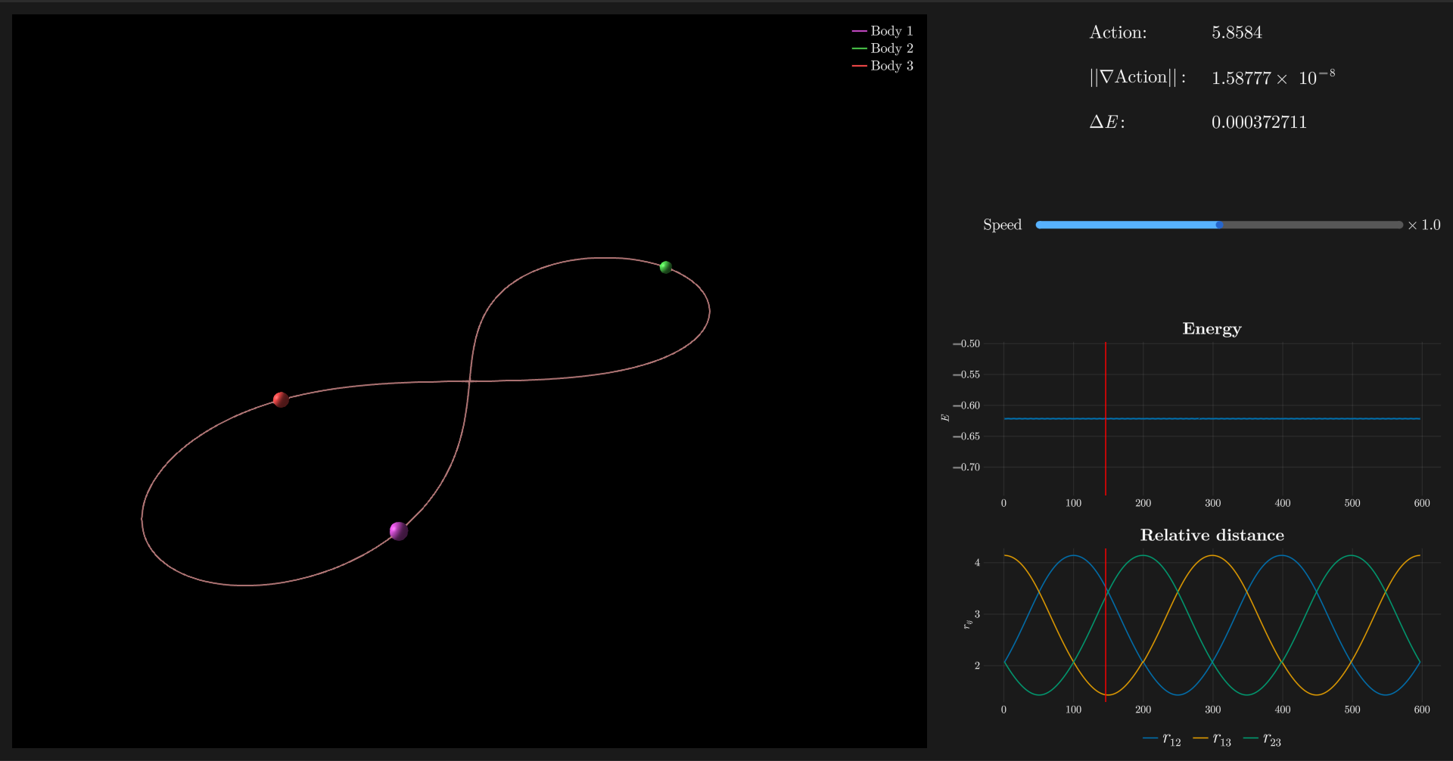The width and height of the screenshot is (1453, 761).
Task: Select the green Body 2 sphere
Action: tap(666, 267)
